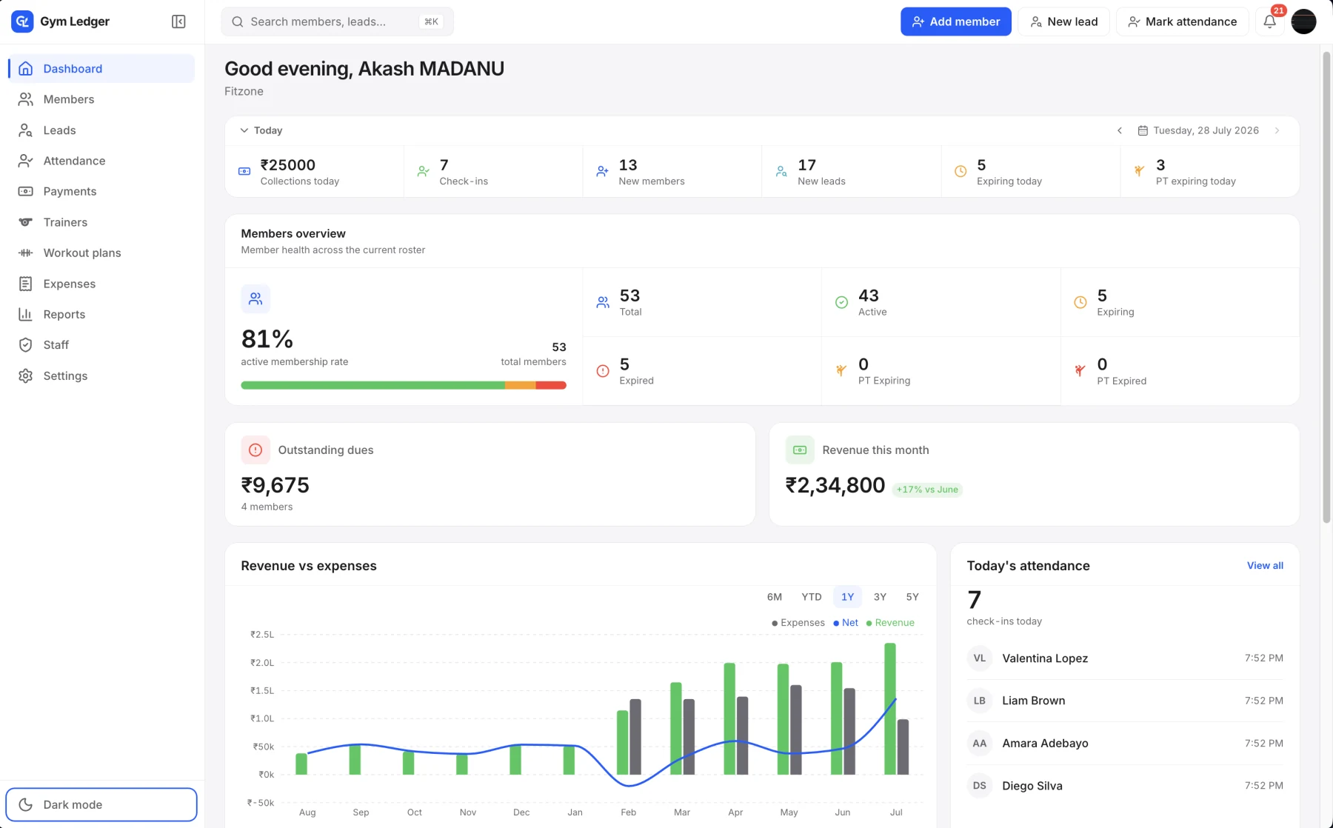Screen dimensions: 1333x828
Task: Select the YTD chart range
Action: point(812,597)
